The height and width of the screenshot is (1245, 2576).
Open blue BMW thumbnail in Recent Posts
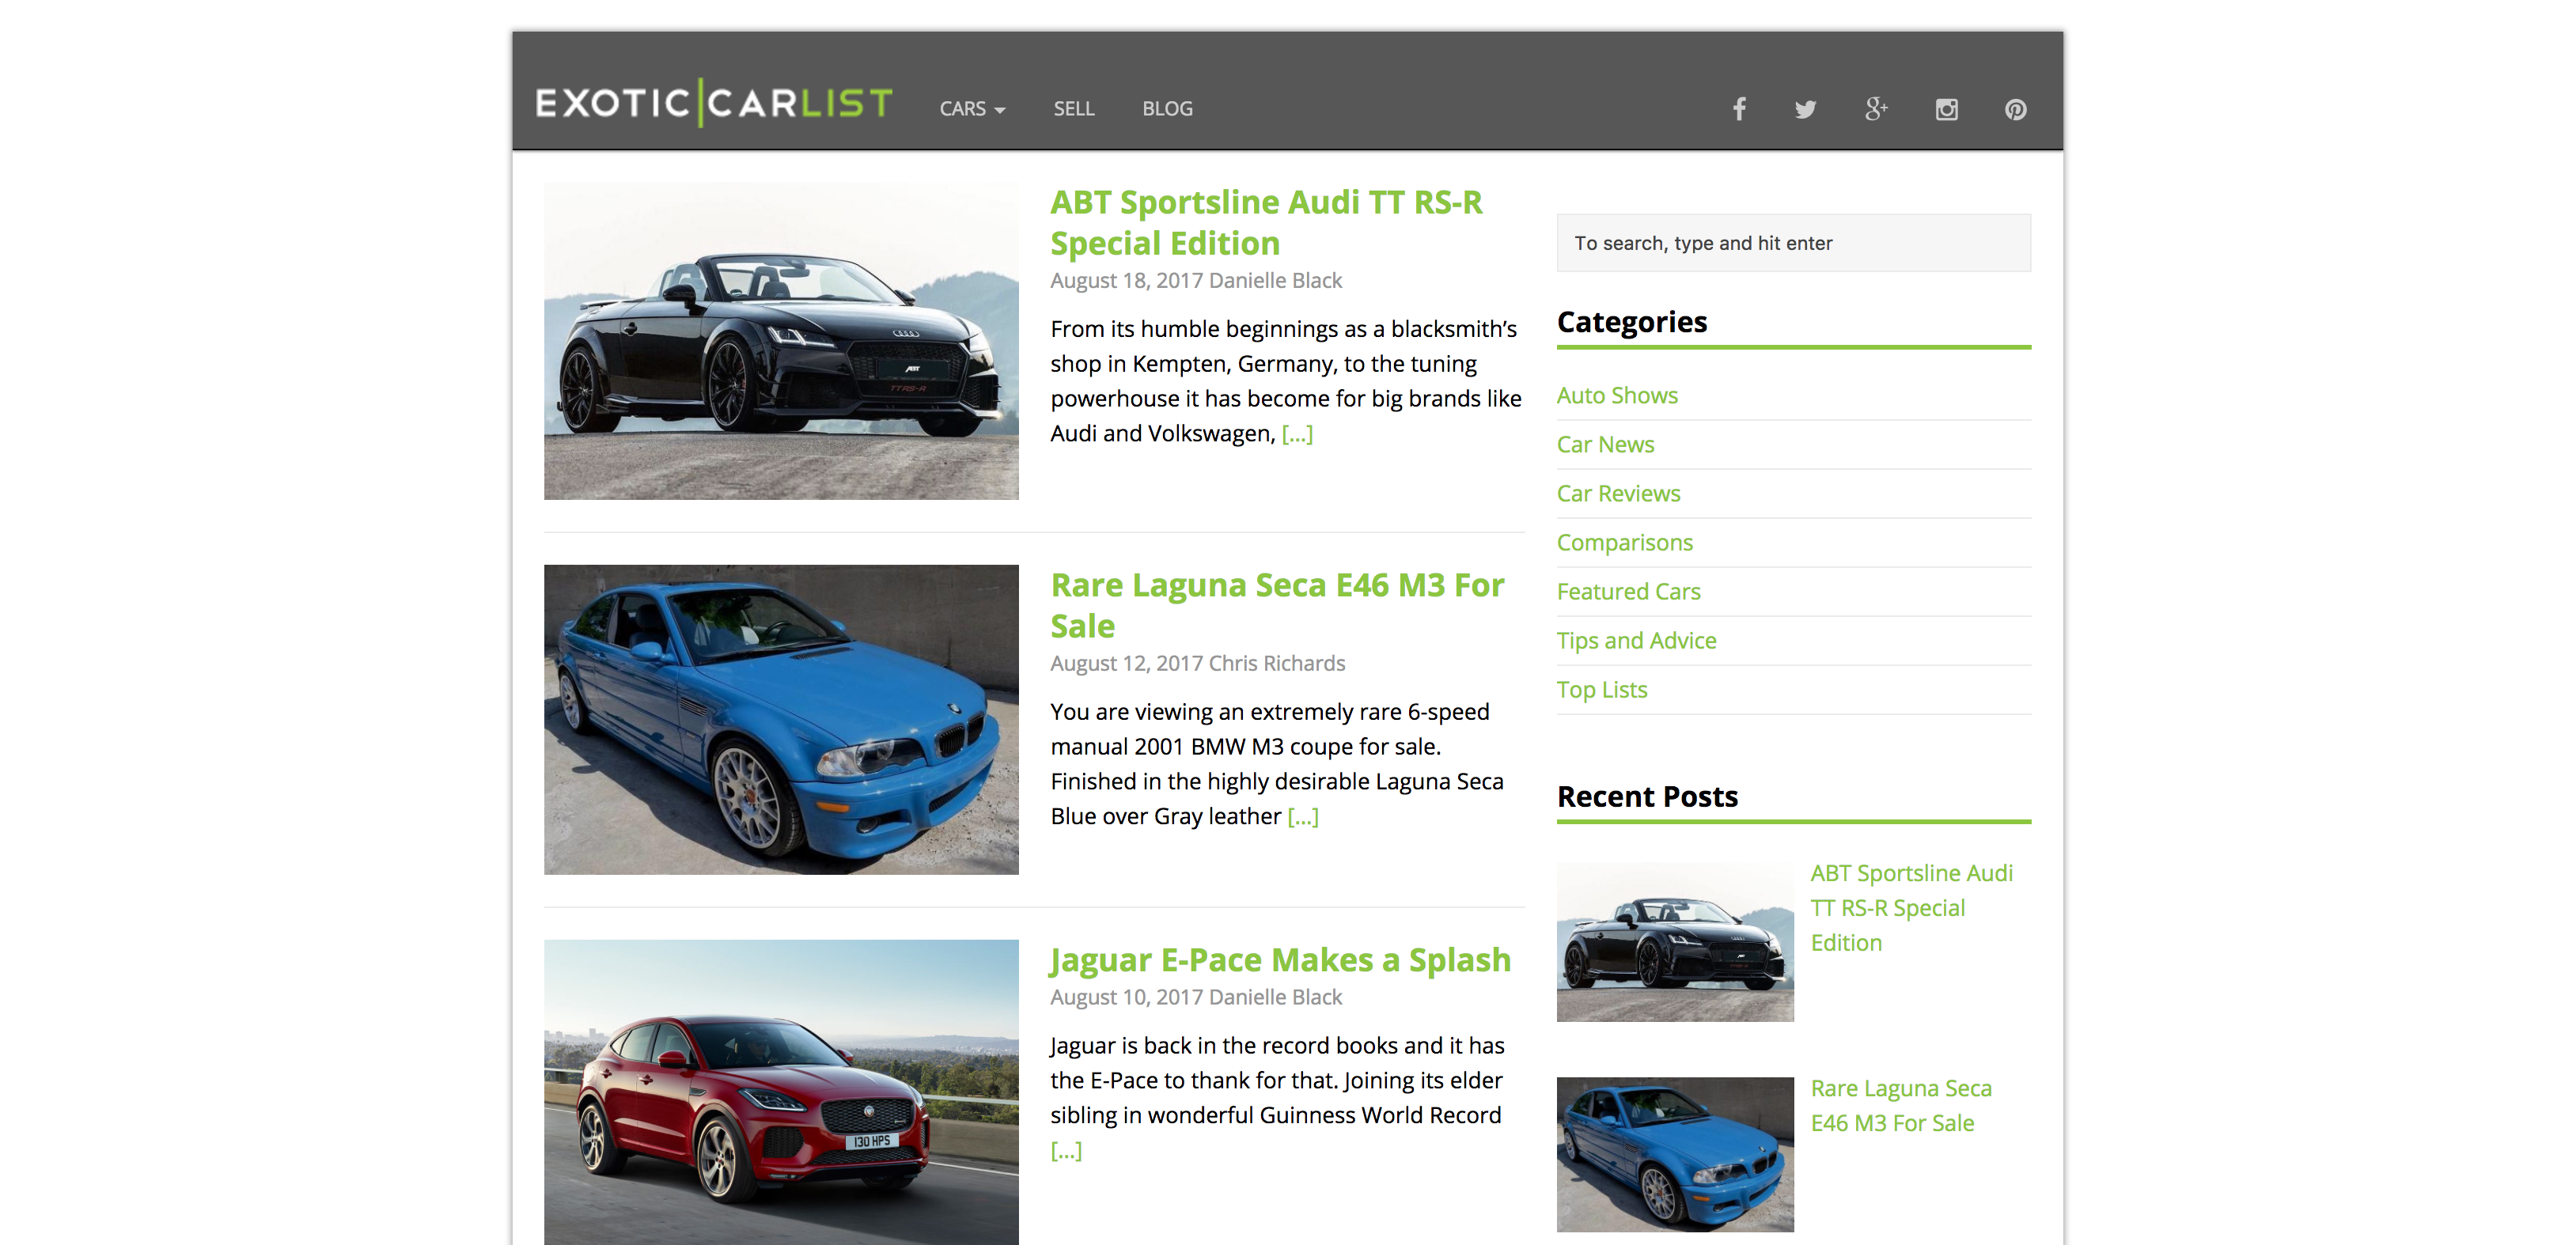click(1674, 1154)
